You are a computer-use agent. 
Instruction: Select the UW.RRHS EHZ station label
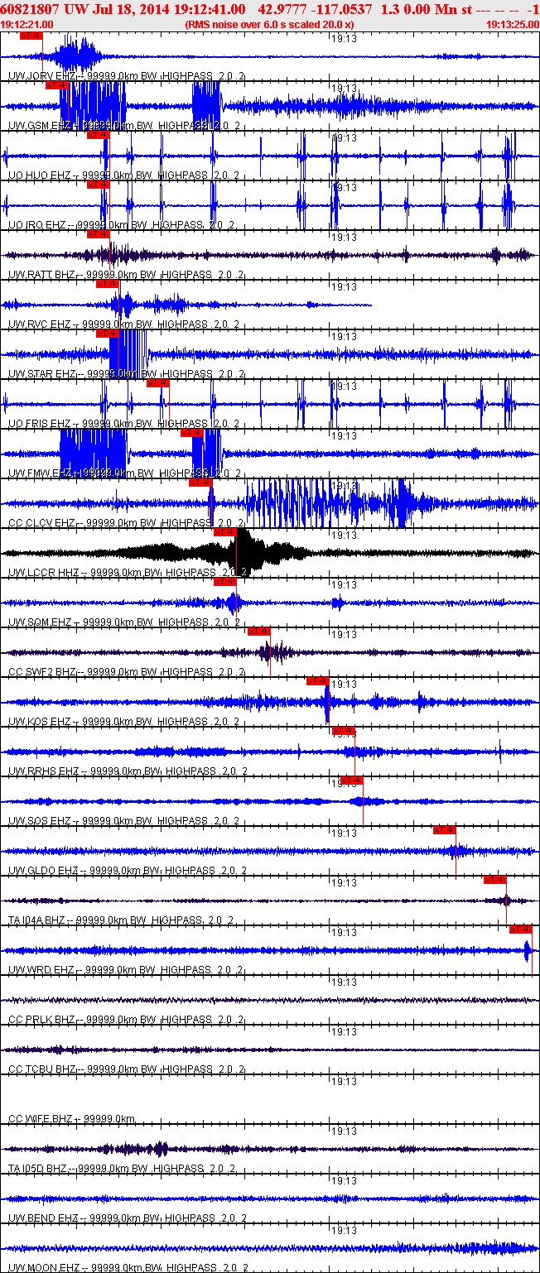(43, 771)
